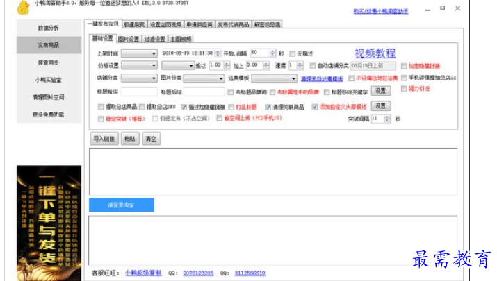
Task: Click into the 标题后缀 input field
Action: (204, 92)
